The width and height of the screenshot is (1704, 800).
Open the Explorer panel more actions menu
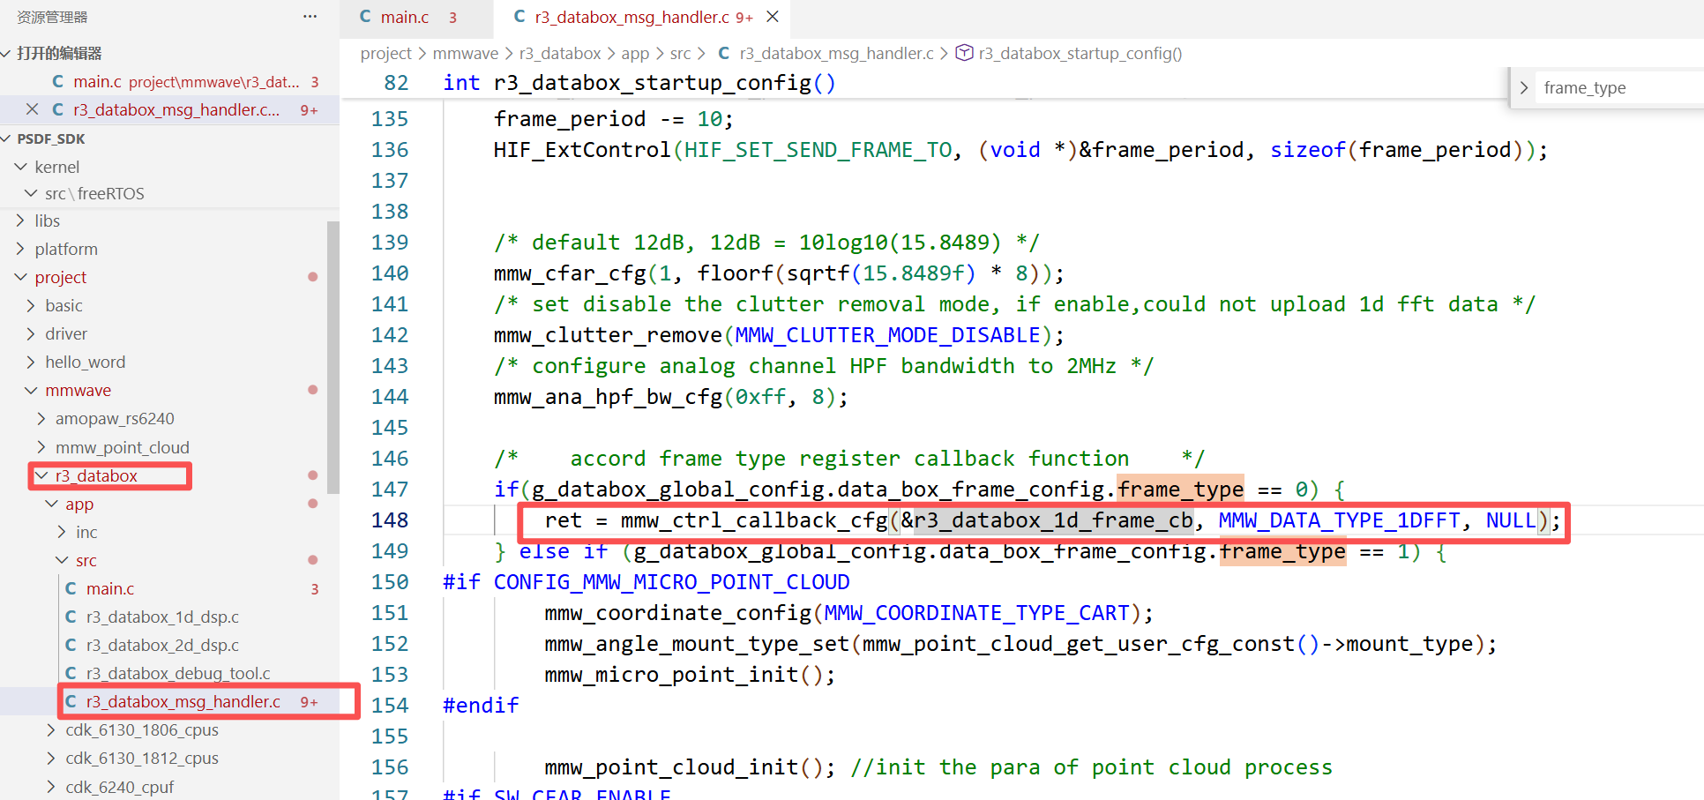[310, 17]
